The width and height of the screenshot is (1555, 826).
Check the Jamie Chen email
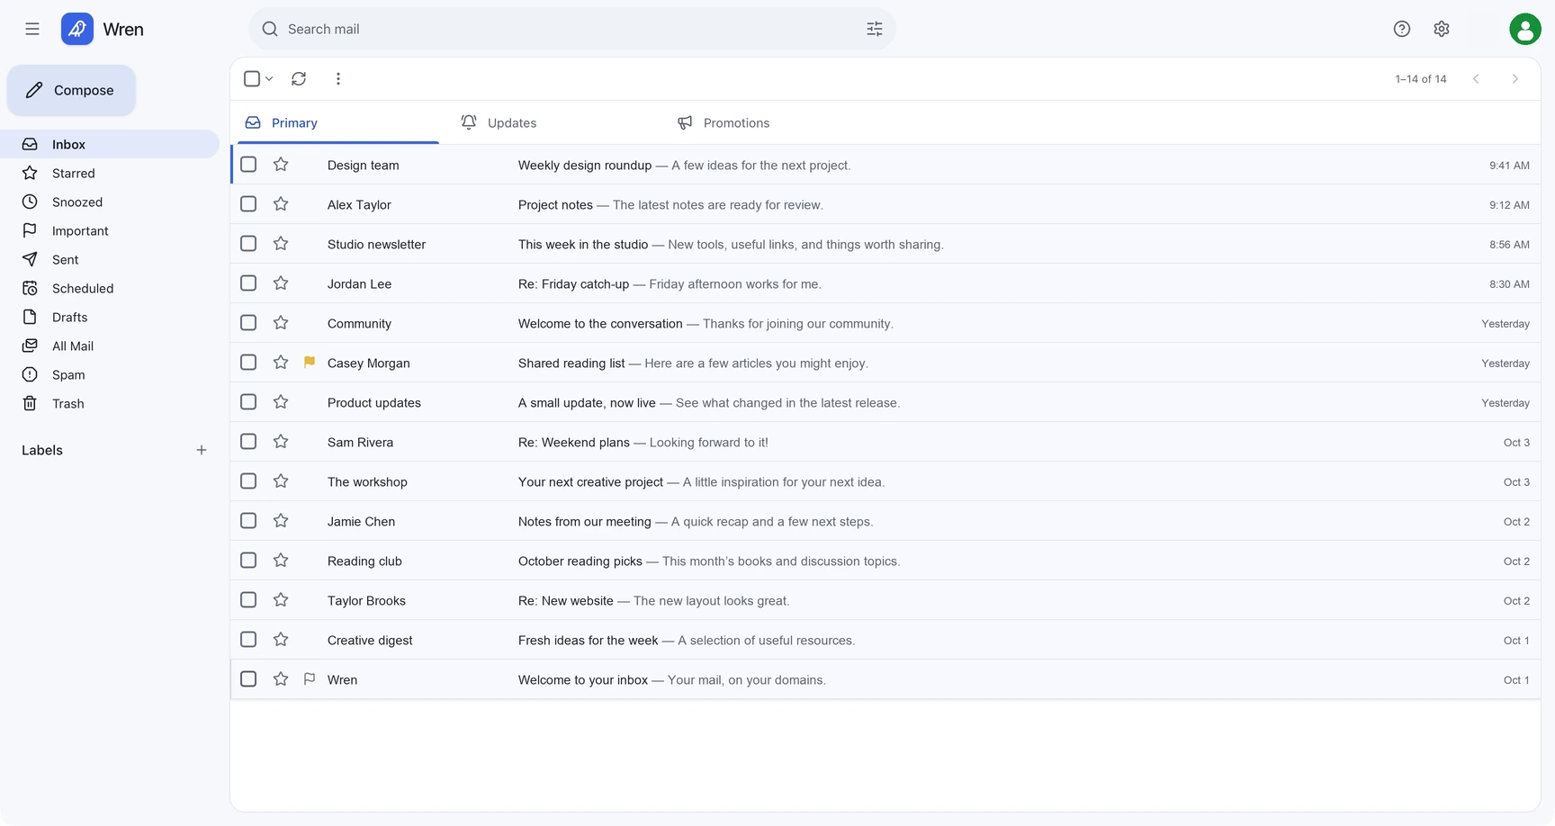pos(248,521)
